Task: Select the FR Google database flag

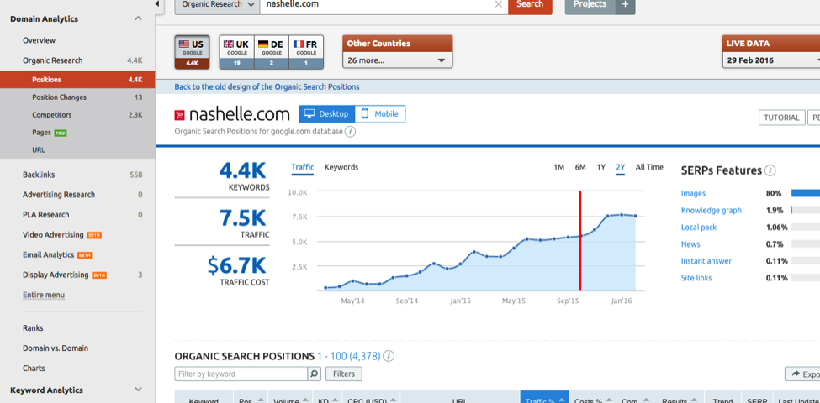Action: pos(306,52)
